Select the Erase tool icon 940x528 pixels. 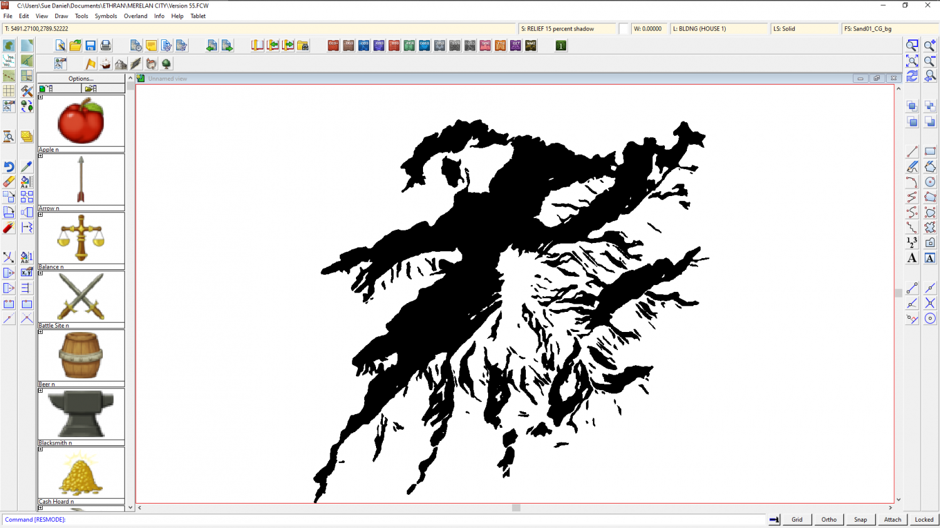pyautogui.click(x=9, y=182)
